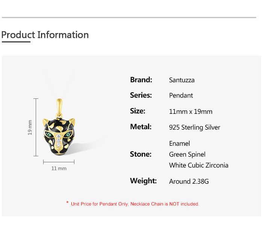Click the Weight: label
The width and height of the screenshot is (263, 231).
pyautogui.click(x=143, y=181)
